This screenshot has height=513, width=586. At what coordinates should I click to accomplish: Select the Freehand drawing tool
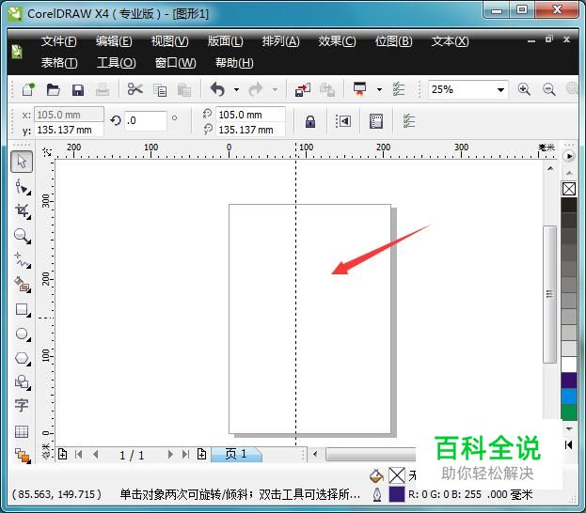(x=23, y=260)
